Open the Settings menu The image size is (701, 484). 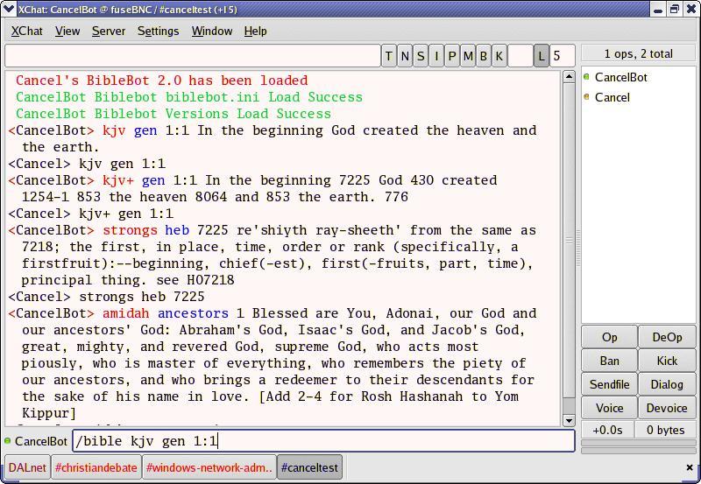coord(159,31)
